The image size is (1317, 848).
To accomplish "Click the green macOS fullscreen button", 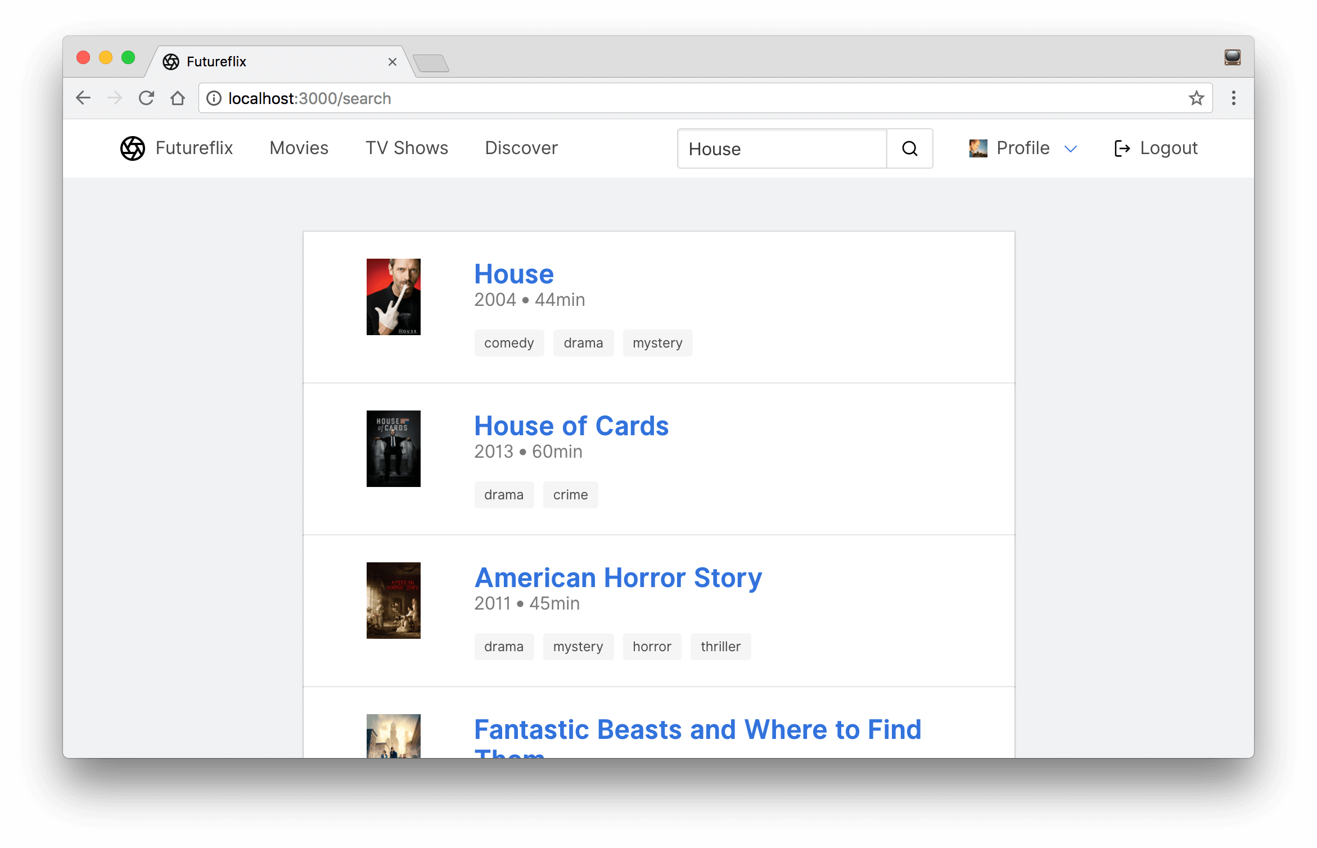I will (x=128, y=57).
